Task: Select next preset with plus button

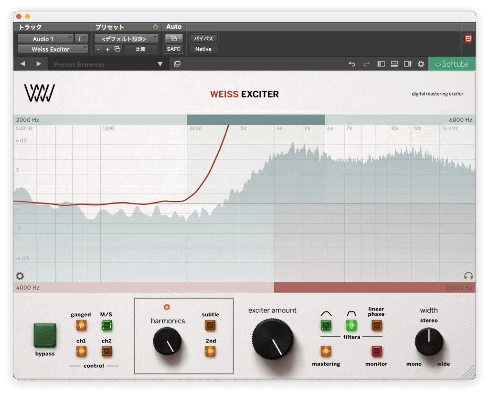Action: 107,49
